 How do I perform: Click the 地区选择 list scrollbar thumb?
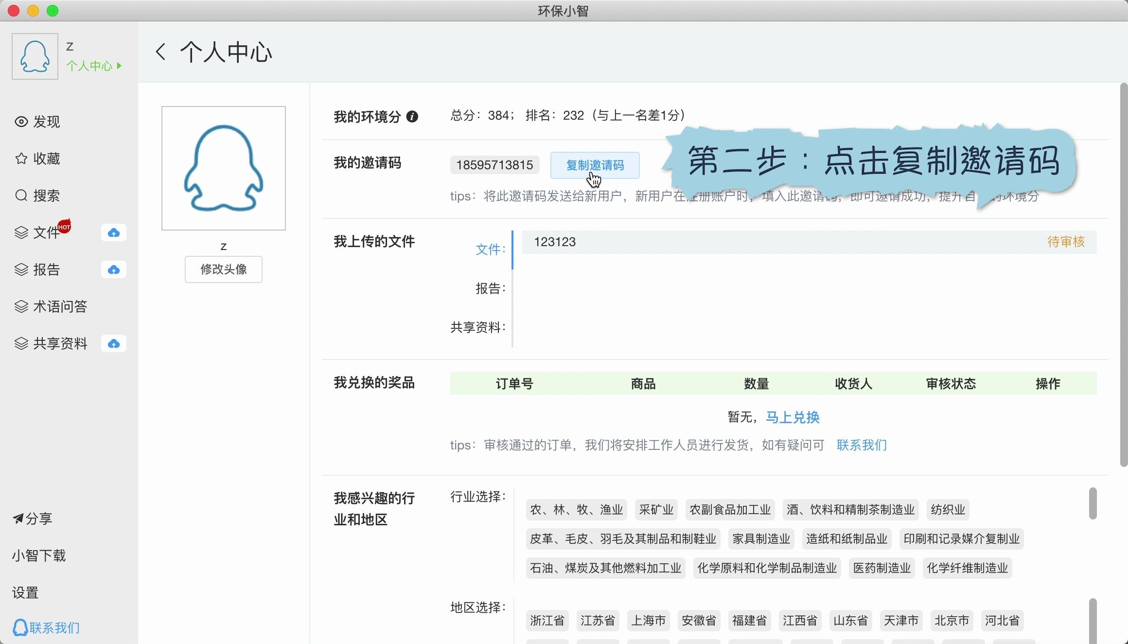tap(1093, 621)
